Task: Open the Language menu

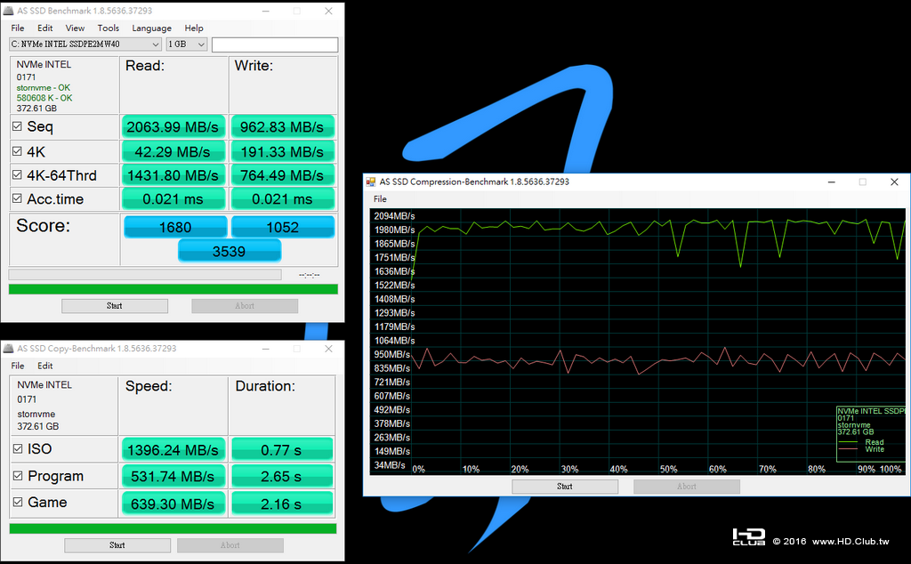Action: tap(151, 28)
